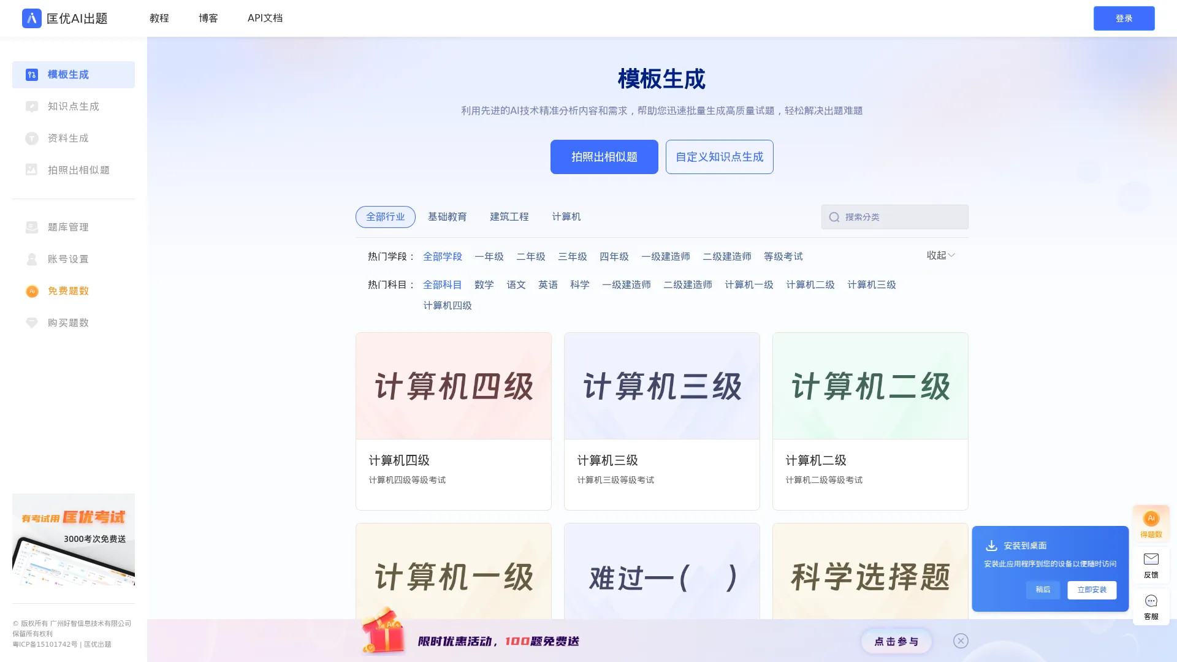Filter stage by 三年级
Screen dimensions: 1177x662
[573, 257]
